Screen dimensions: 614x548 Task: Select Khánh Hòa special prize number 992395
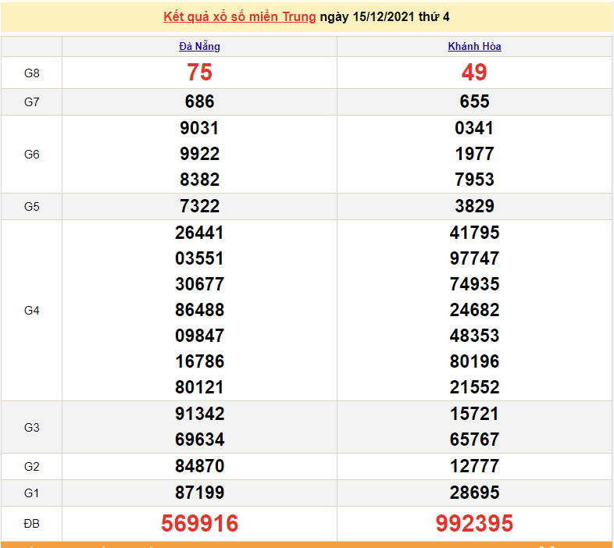[x=474, y=523]
